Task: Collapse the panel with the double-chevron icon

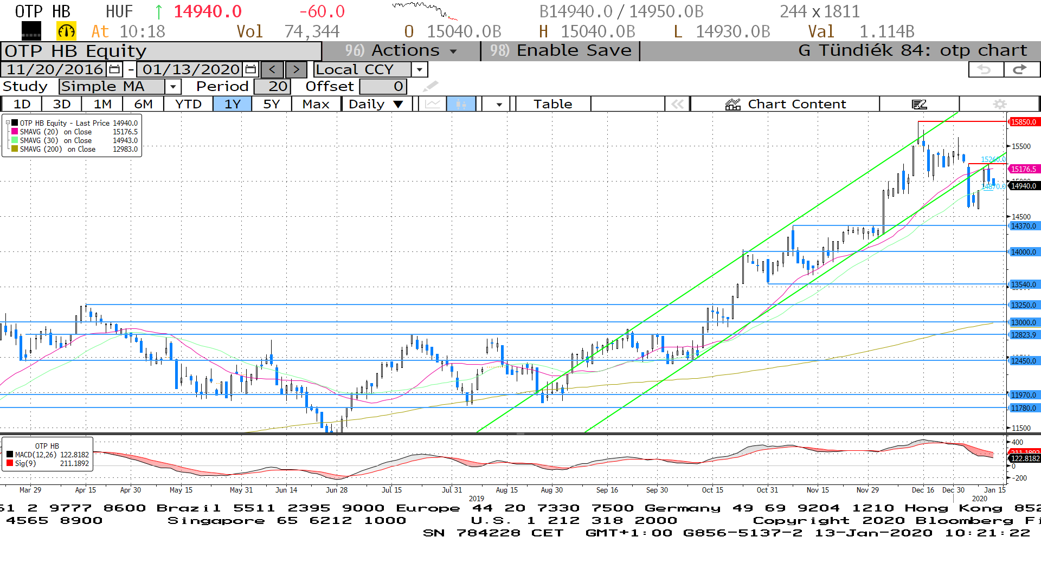Action: (677, 104)
